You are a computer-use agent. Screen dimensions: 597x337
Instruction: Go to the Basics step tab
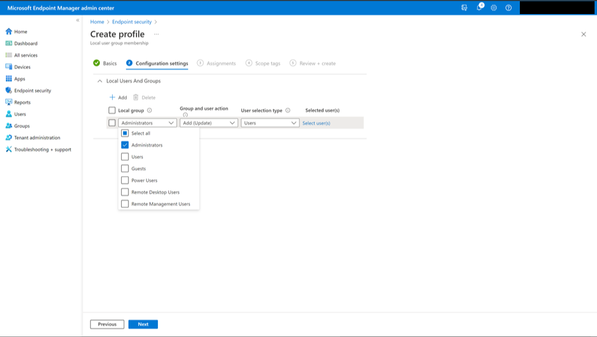click(x=105, y=63)
